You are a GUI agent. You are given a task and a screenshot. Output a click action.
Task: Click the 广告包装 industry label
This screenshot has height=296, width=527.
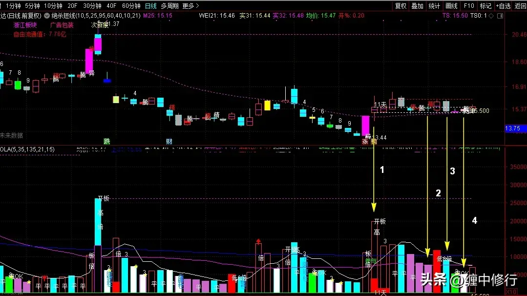point(62,25)
